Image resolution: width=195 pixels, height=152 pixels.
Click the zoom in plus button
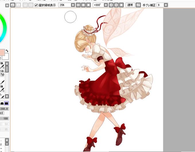(x=83, y=5)
